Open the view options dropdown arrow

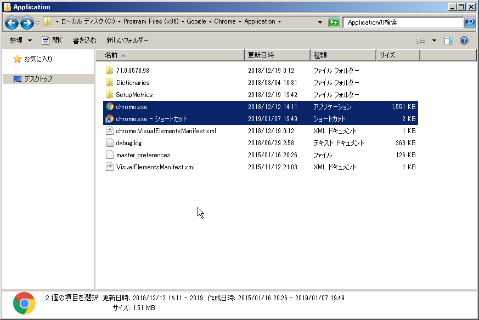[x=434, y=40]
